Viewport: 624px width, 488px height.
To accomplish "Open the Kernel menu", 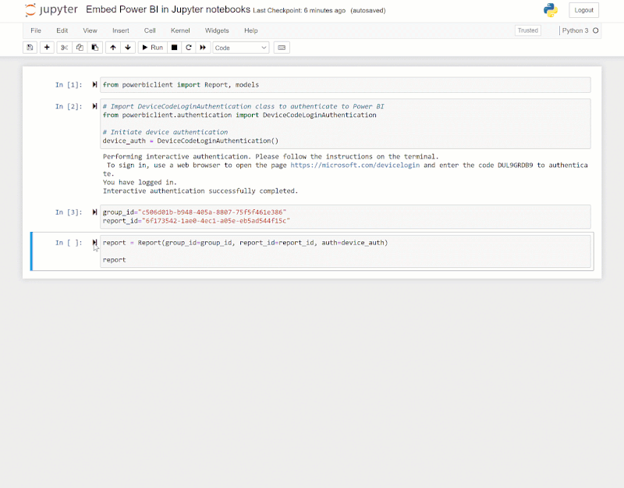I will [x=180, y=30].
